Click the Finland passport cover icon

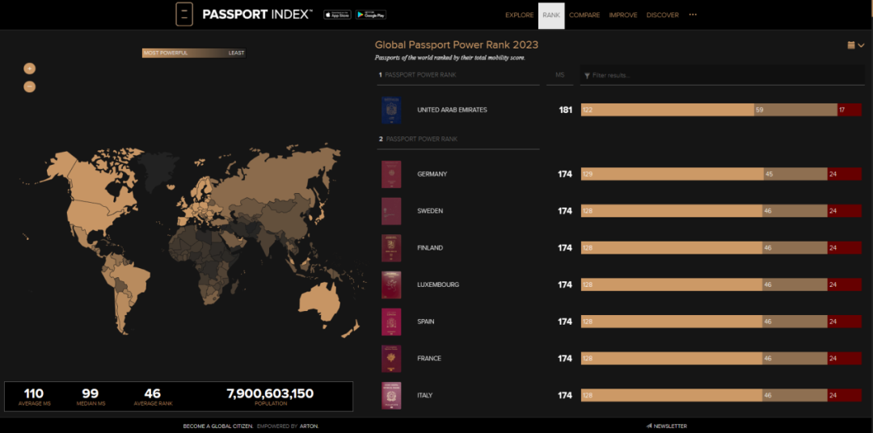click(391, 248)
